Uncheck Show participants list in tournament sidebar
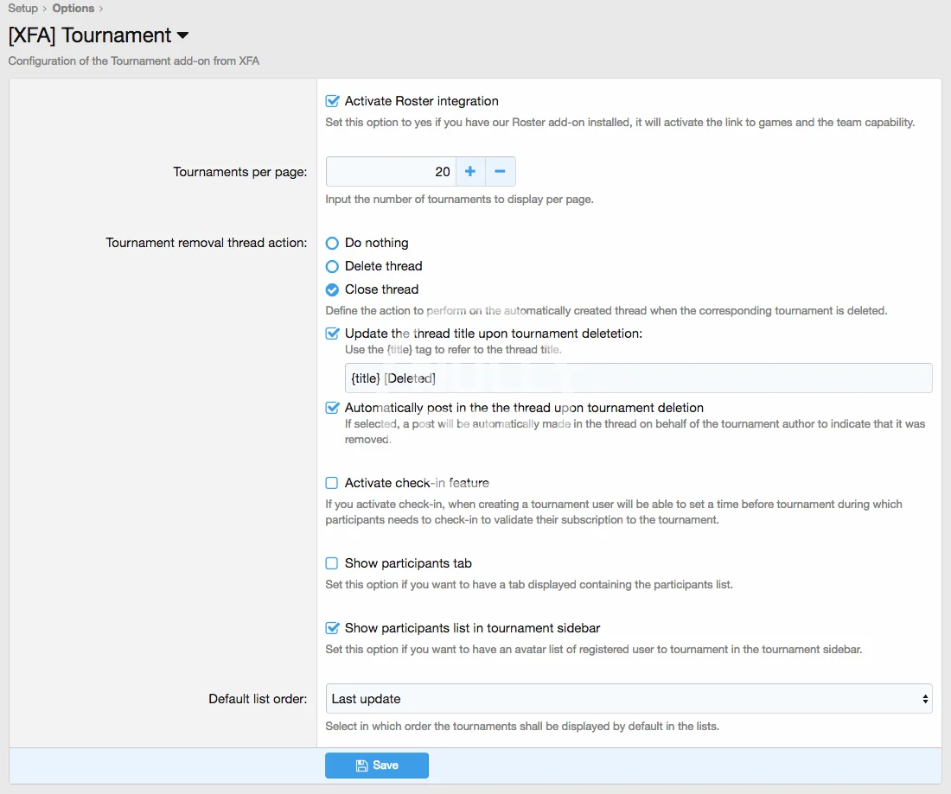This screenshot has width=951, height=794. tap(332, 628)
